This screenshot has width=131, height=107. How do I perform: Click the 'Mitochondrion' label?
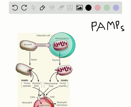point(62,38)
